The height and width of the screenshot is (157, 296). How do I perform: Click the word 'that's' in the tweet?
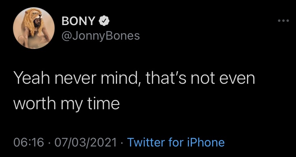(166, 78)
